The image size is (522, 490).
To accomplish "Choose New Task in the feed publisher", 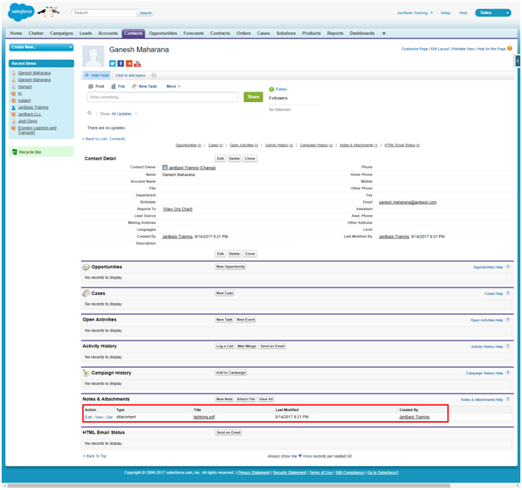I will click(144, 86).
